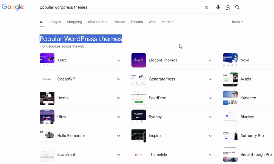The width and height of the screenshot is (274, 164).
Task: Switch to the Images tab
Action: point(55,22)
